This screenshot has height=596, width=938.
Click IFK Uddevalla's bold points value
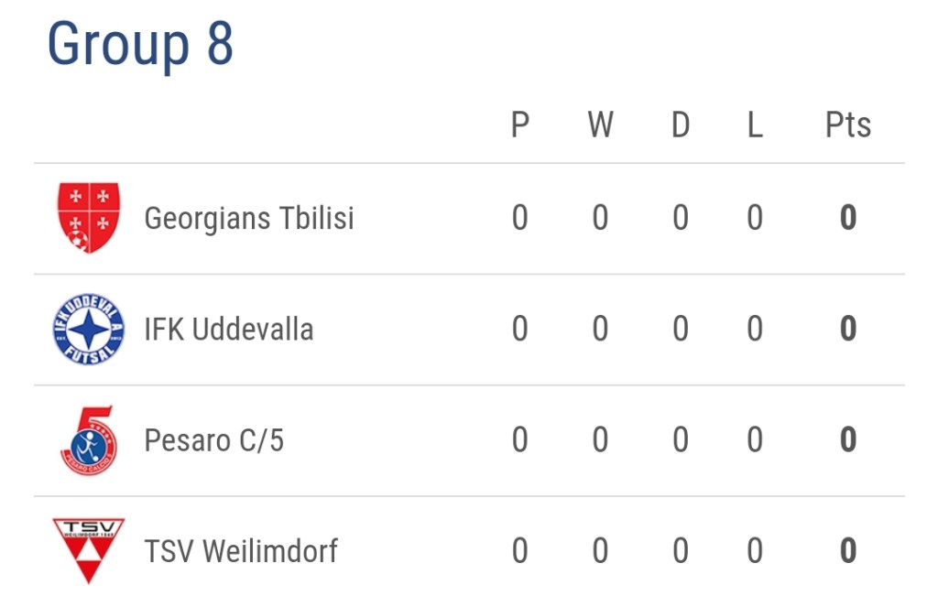(847, 330)
